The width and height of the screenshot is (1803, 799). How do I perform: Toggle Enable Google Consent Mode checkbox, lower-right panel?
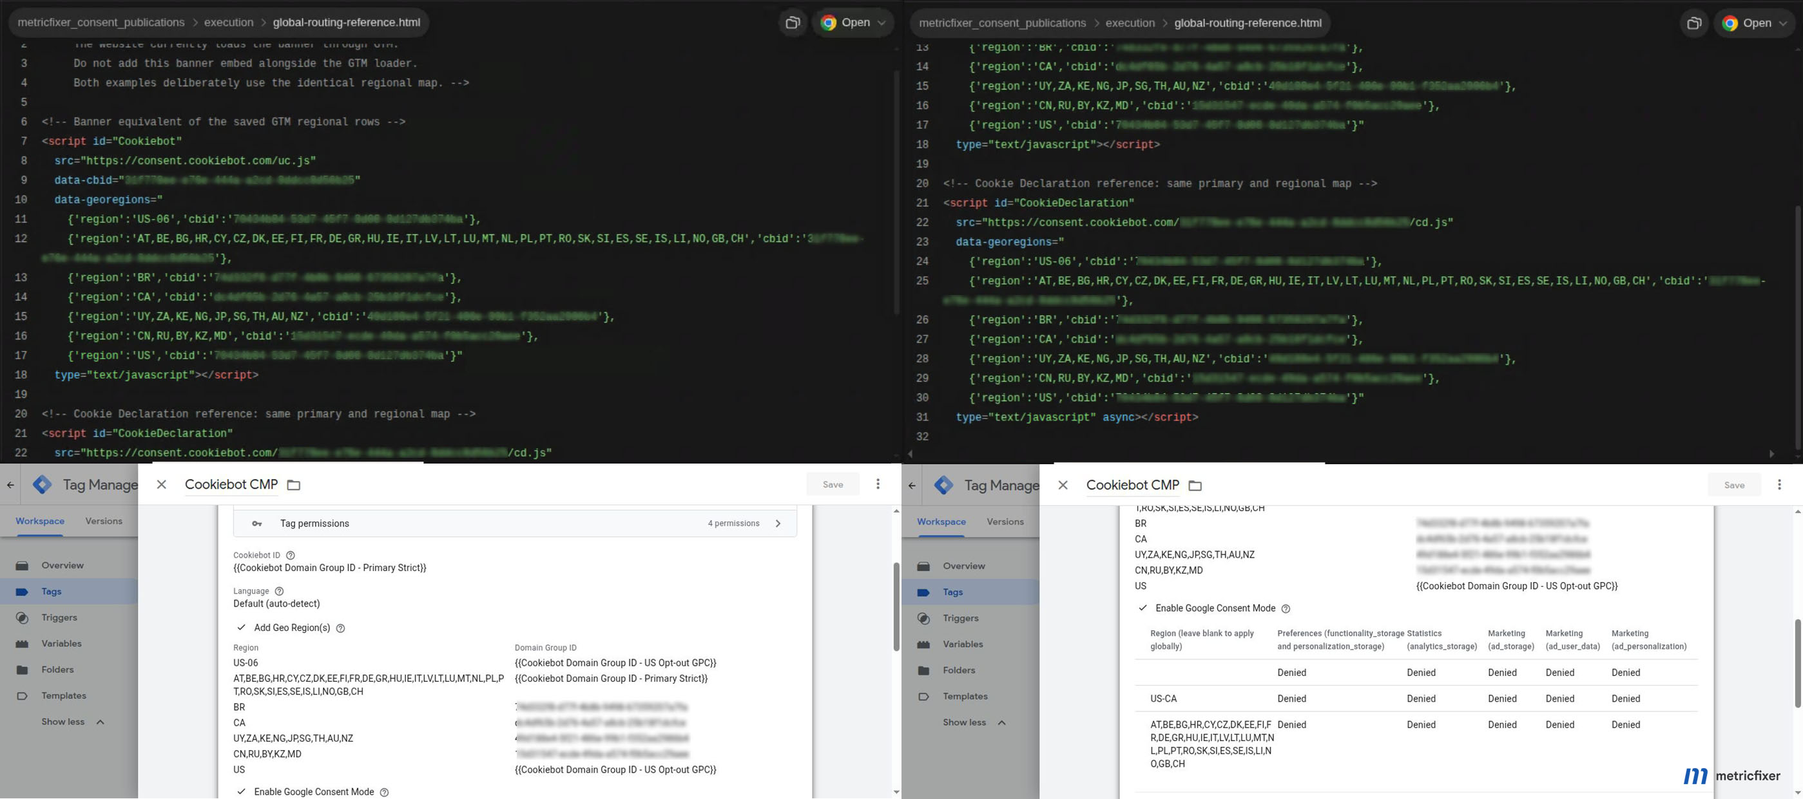point(1143,608)
